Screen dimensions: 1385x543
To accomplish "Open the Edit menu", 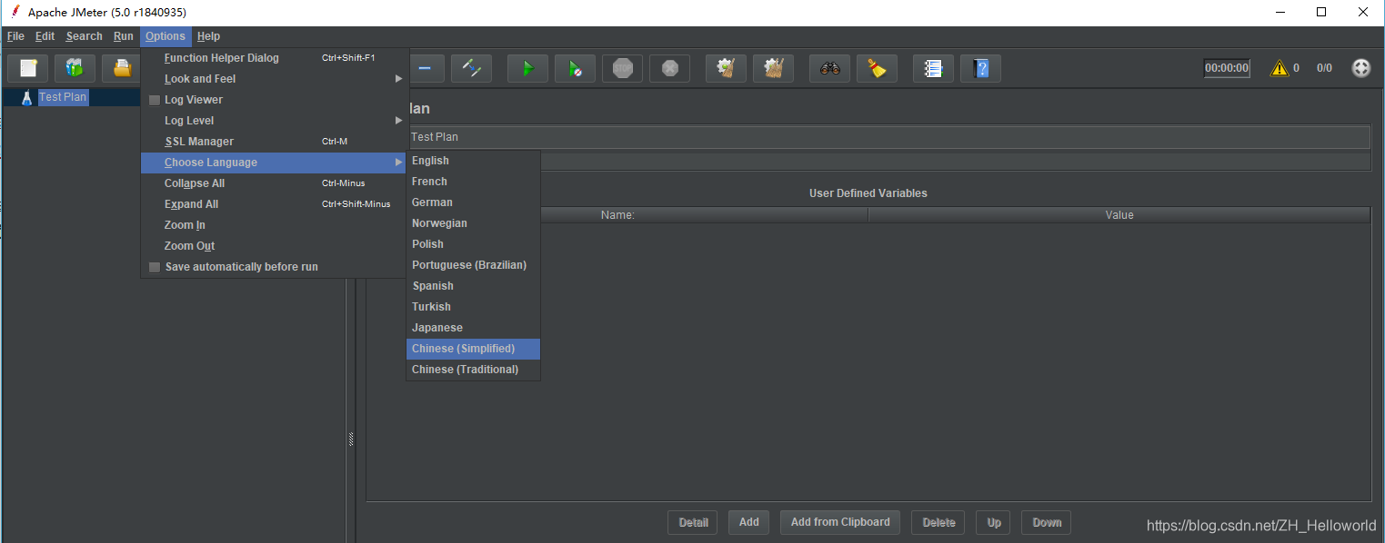I will coord(45,36).
